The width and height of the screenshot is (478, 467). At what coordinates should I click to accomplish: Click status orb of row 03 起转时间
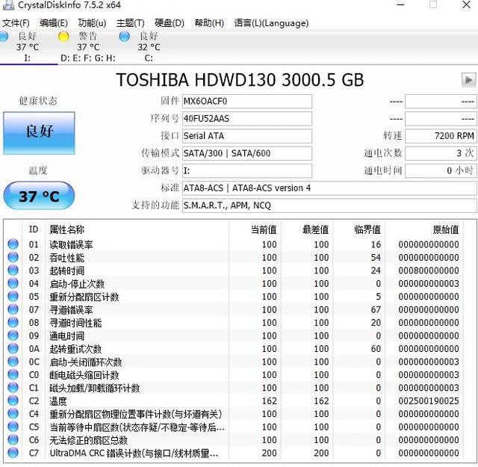tap(13, 270)
